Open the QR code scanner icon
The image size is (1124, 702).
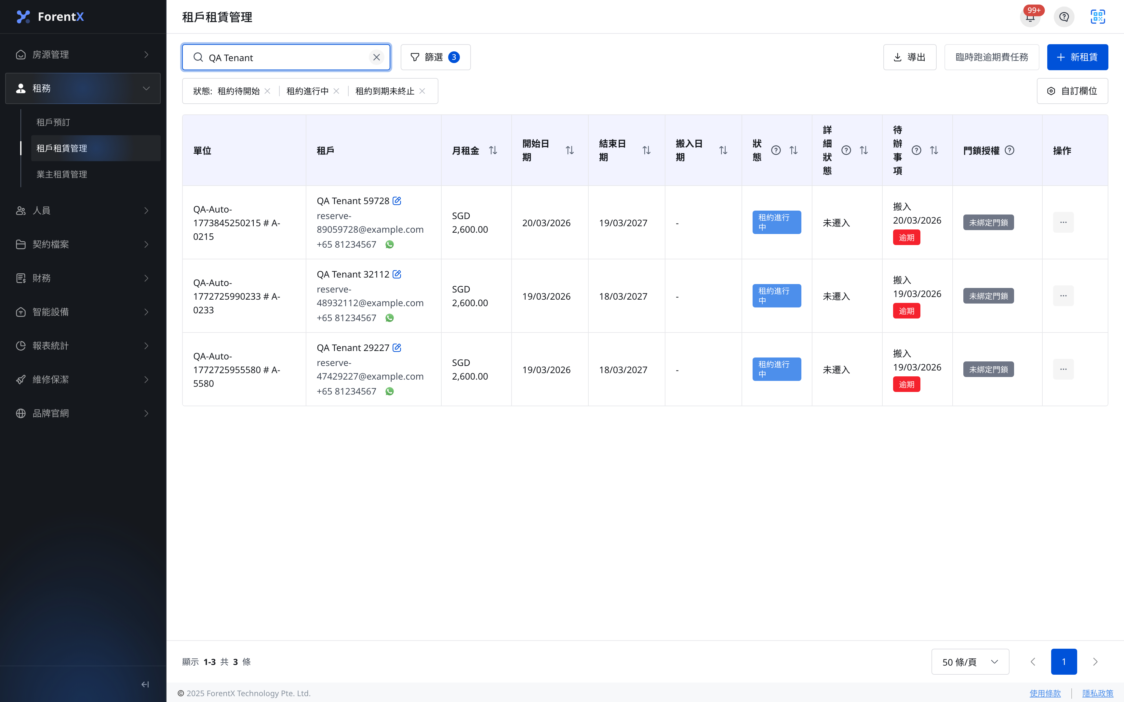tap(1098, 17)
